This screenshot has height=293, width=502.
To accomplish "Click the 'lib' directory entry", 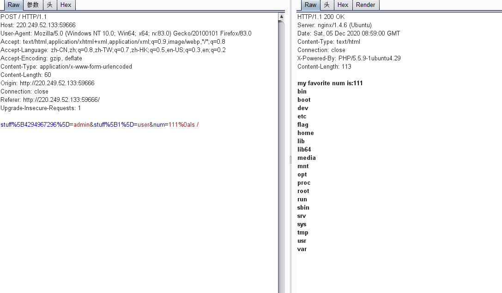I will pos(301,141).
